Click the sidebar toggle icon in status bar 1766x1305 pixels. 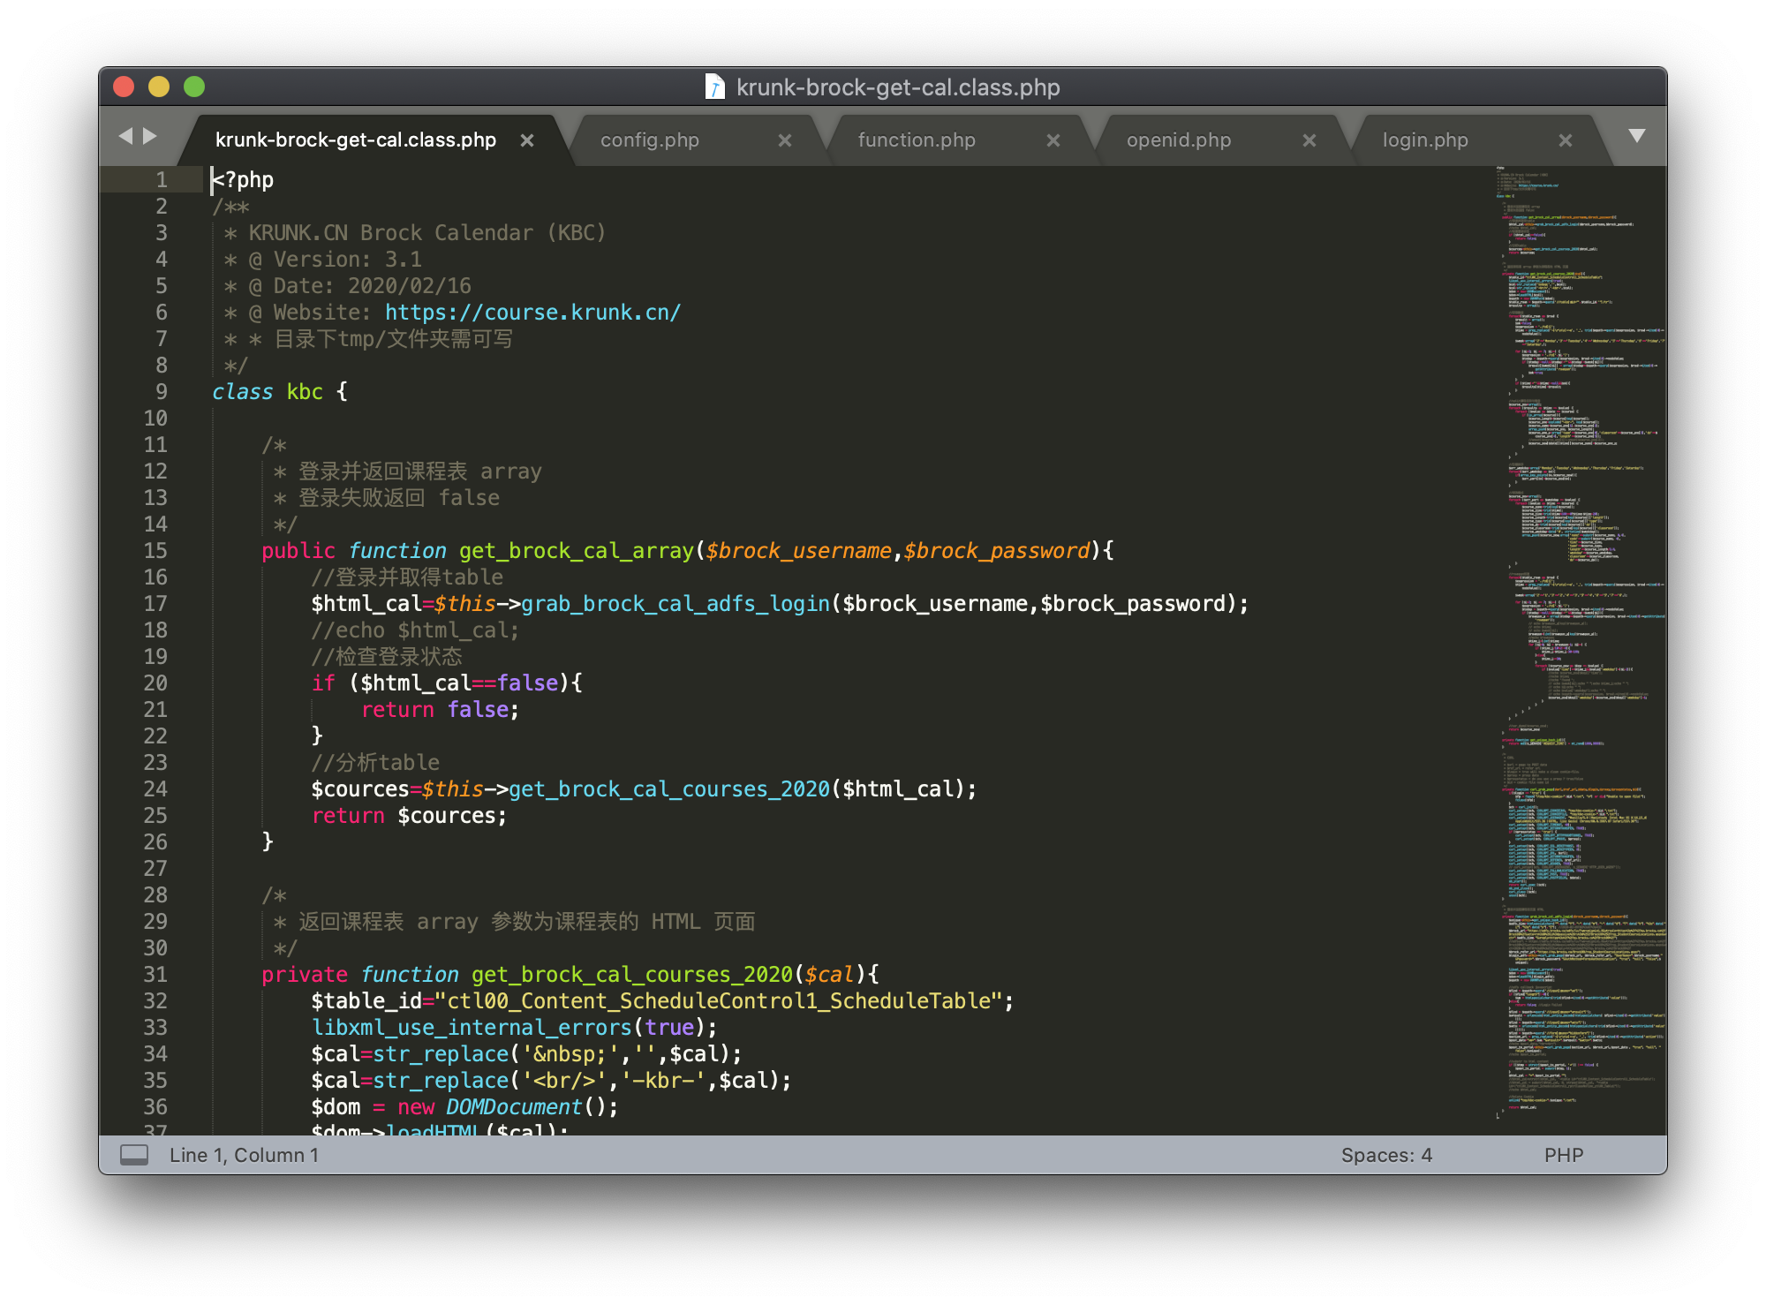pos(134,1155)
